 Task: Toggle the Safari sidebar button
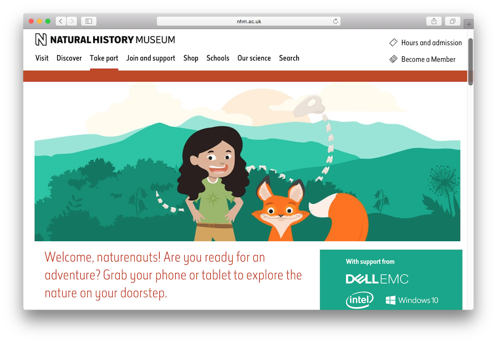click(89, 21)
